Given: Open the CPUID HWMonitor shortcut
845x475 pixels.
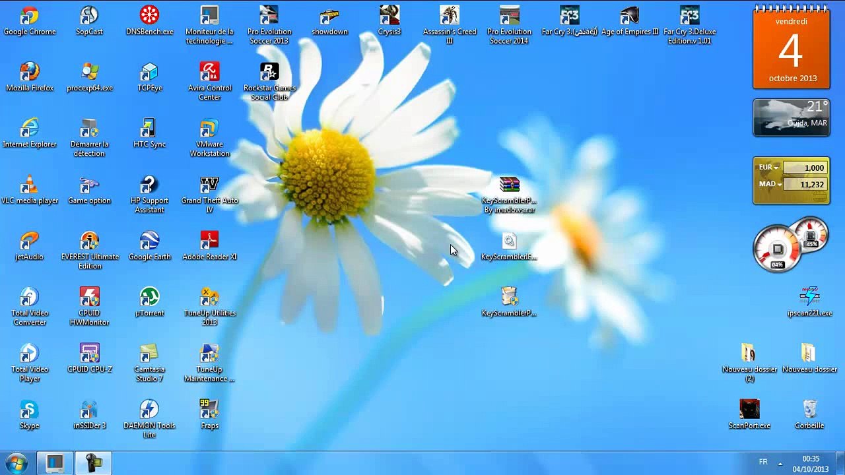Looking at the screenshot, I should pyautogui.click(x=89, y=306).
